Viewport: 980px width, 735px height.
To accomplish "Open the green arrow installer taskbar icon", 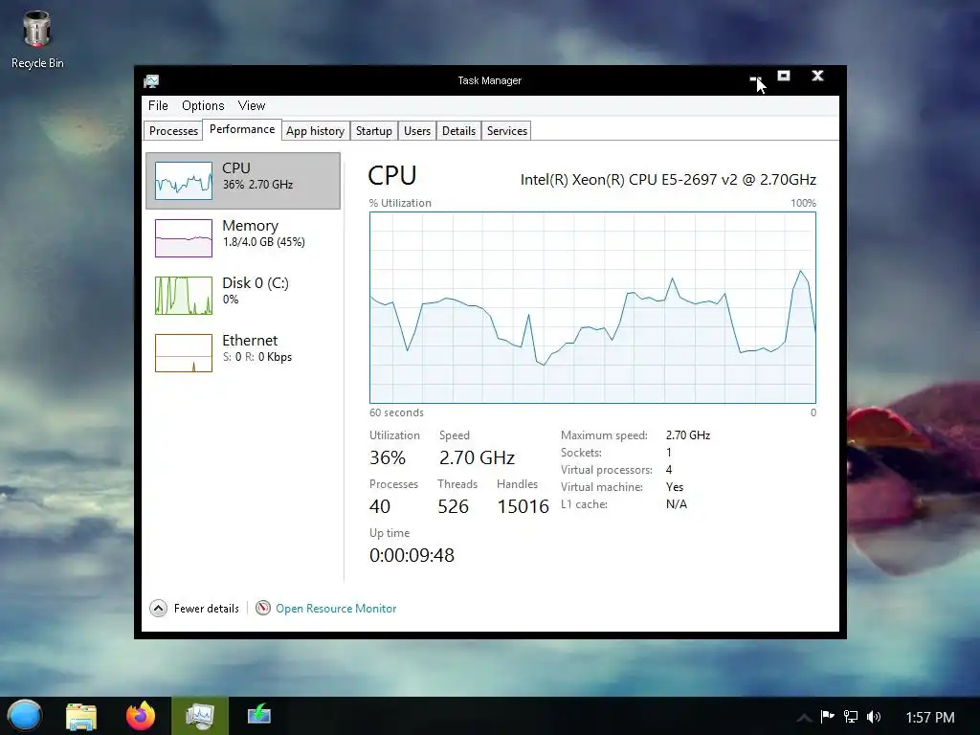I will tap(258, 714).
